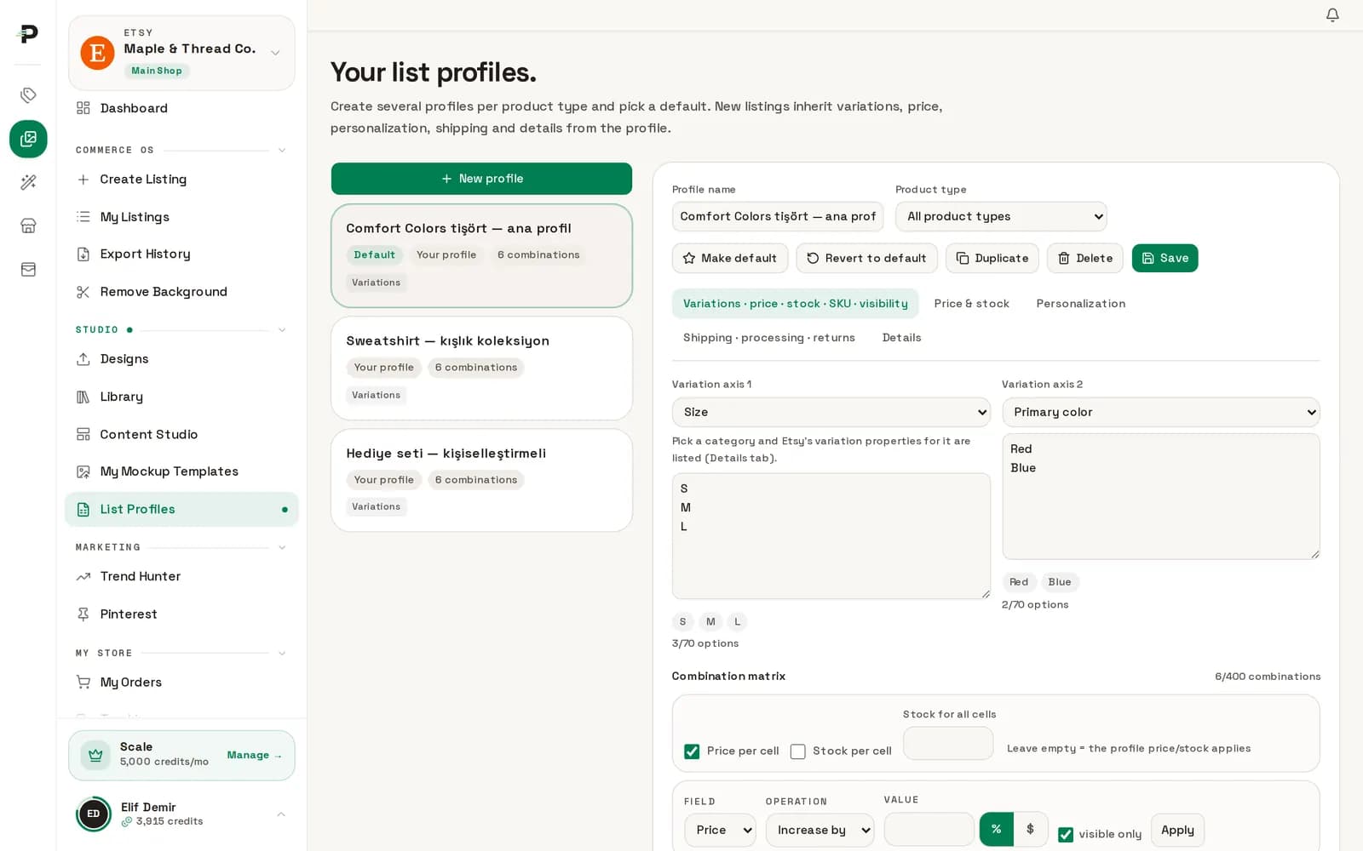Click the My Mockup Templates icon
1363x851 pixels.
[x=83, y=471]
